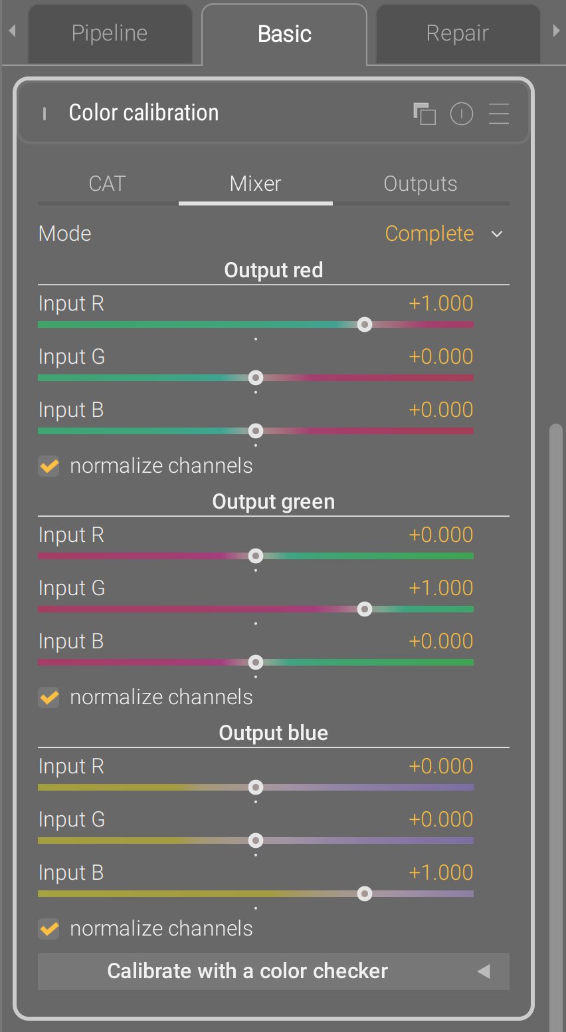The height and width of the screenshot is (1032, 566).
Task: Expand color checker section triangle arrow
Action: click(x=484, y=971)
